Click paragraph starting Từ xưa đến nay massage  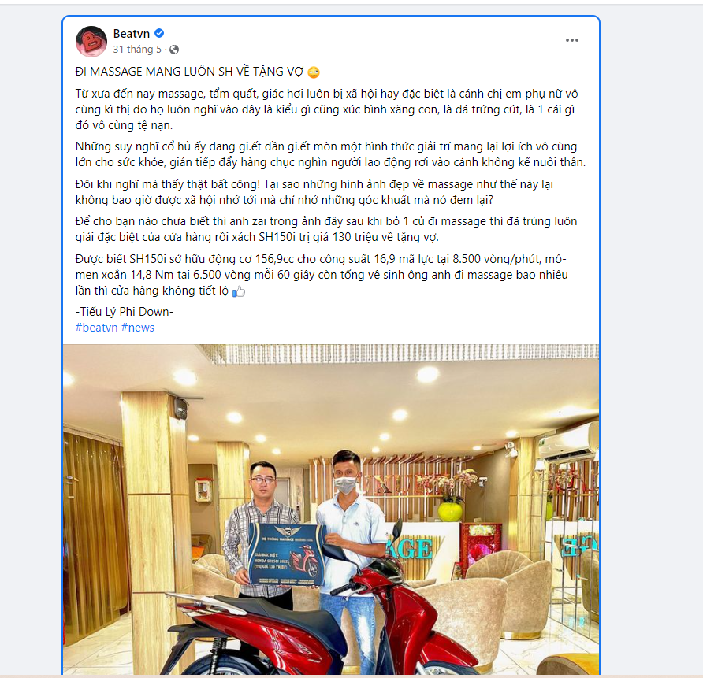(326, 109)
